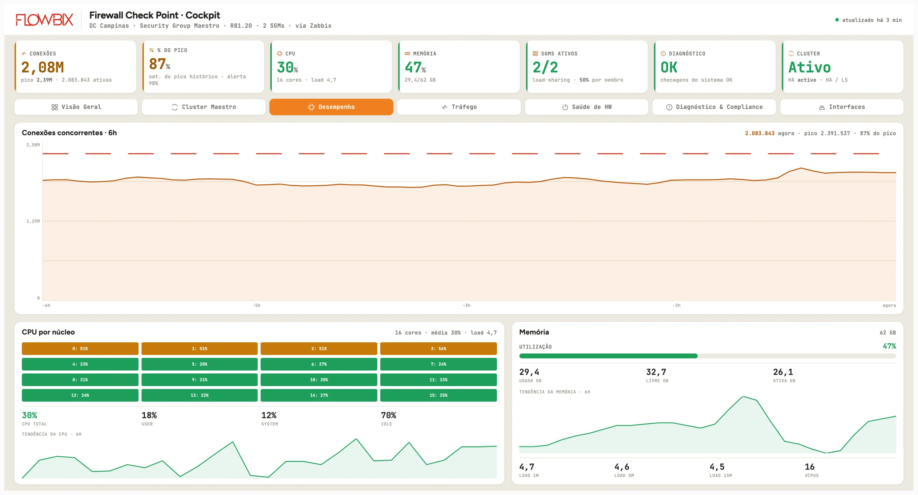Select the core 7: 24% bar

[x=439, y=364]
